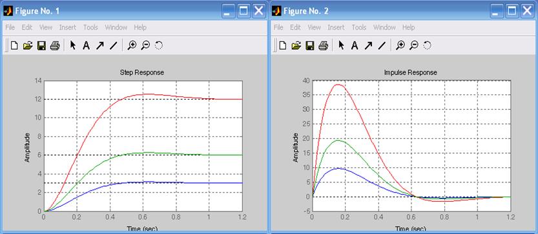This screenshot has width=538, height=234.
Task: Select Insert Line tool in Figure No. 2
Action: 382,45
